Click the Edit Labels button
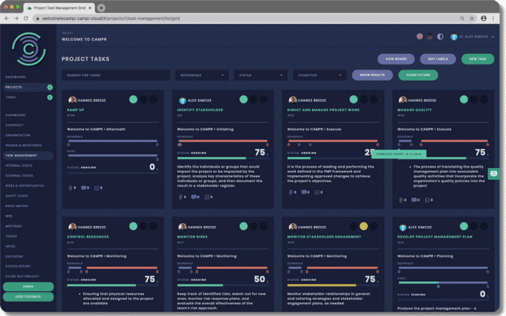The width and height of the screenshot is (506, 316). [x=438, y=59]
